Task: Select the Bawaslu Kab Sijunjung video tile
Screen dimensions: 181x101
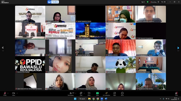Action: coord(60,81)
